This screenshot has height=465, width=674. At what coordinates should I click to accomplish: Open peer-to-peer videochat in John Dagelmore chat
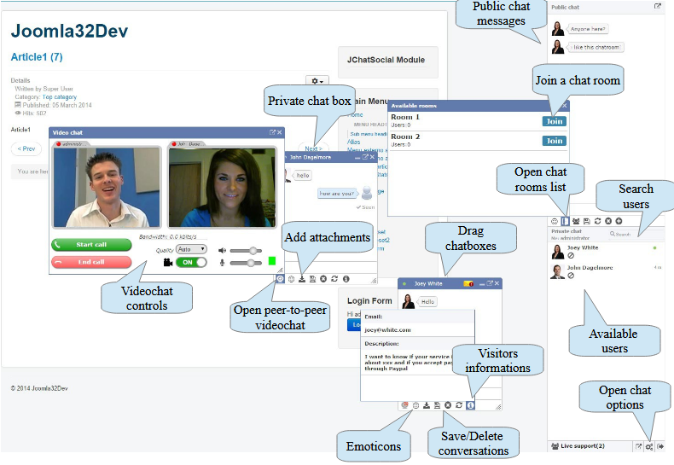(281, 279)
